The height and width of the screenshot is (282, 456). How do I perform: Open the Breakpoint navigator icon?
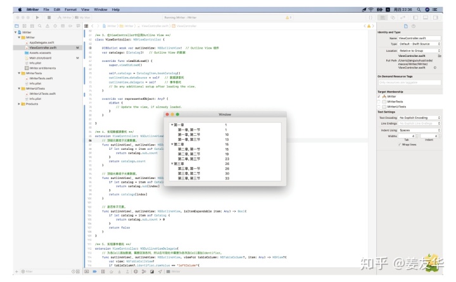tap(70, 26)
